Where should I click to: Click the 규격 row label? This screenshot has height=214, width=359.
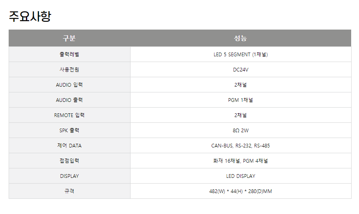pos(70,191)
